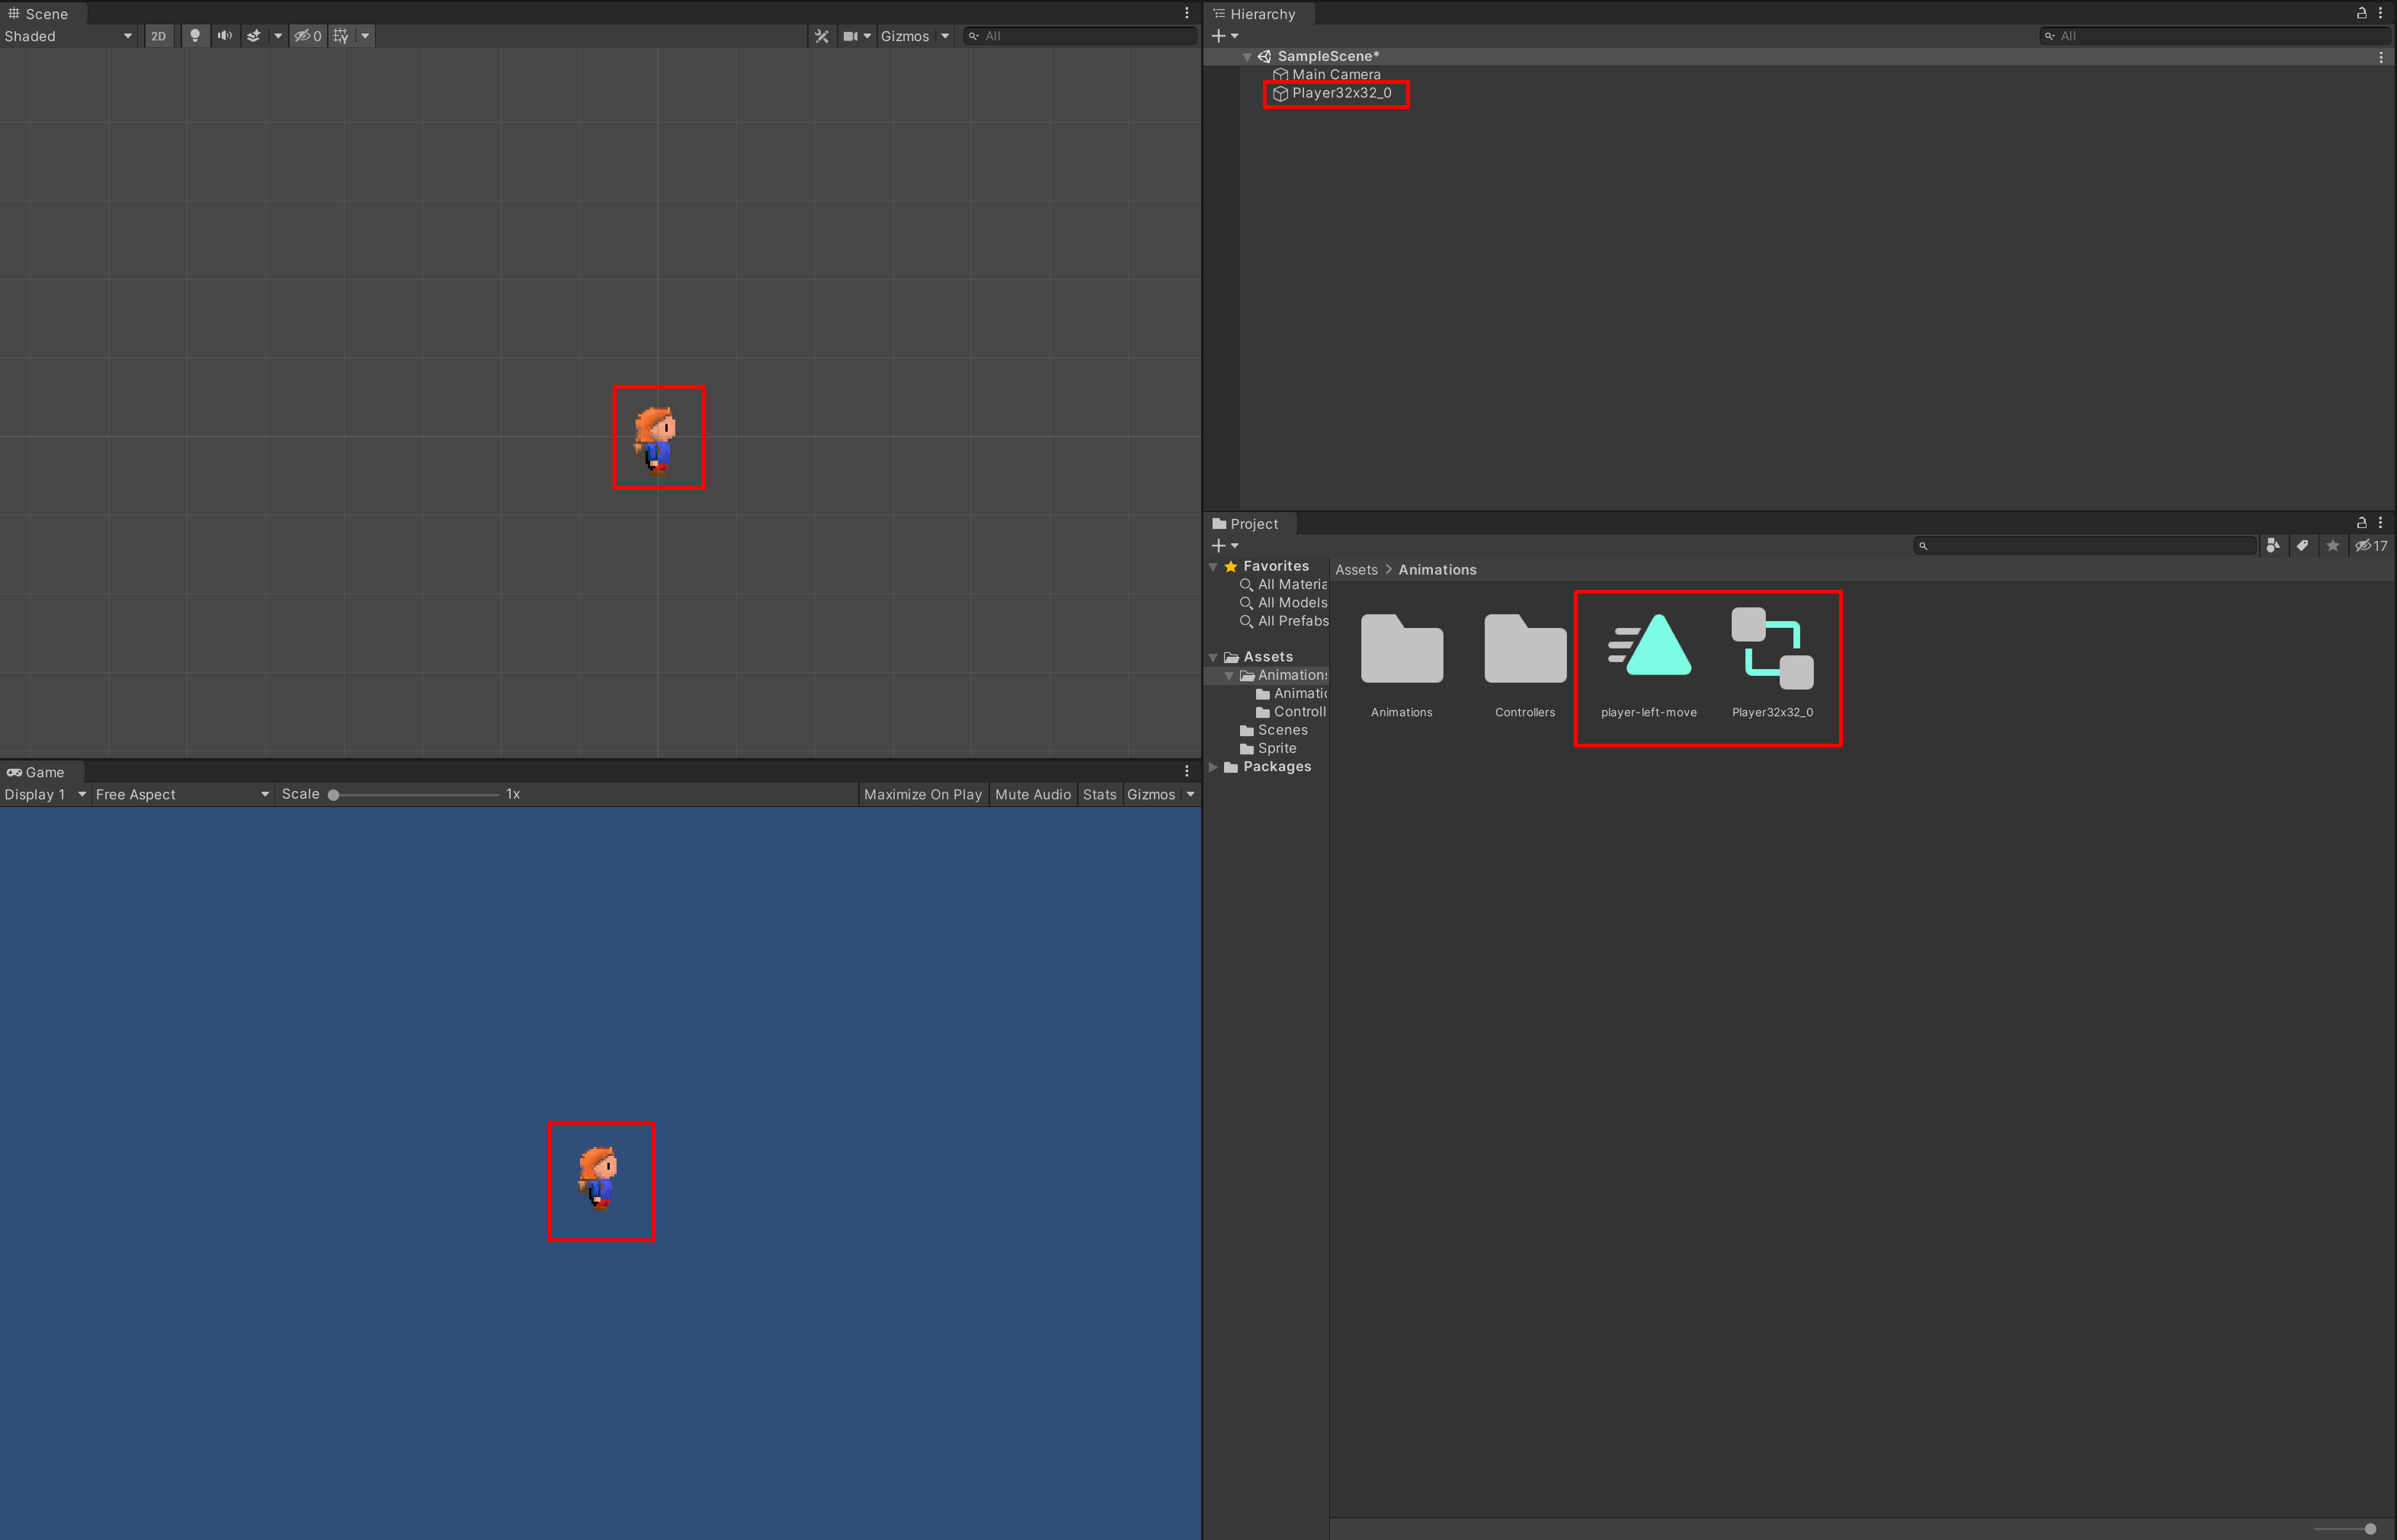
Task: Click the Game view Scale slider handle
Action: (334, 795)
